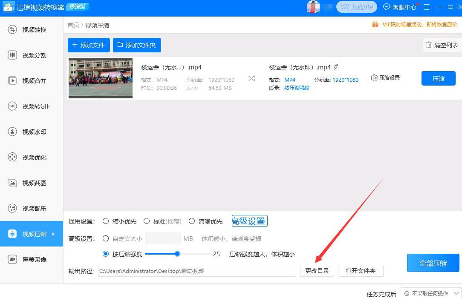Click 全部压缩 button
Screen dimensions: 462x298
point(433,263)
